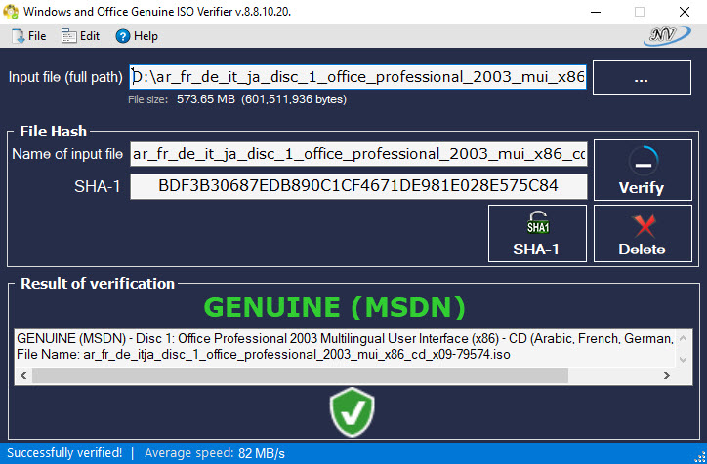Click the horizontal scrollbar thumb in results
The width and height of the screenshot is (707, 464).
pos(300,376)
